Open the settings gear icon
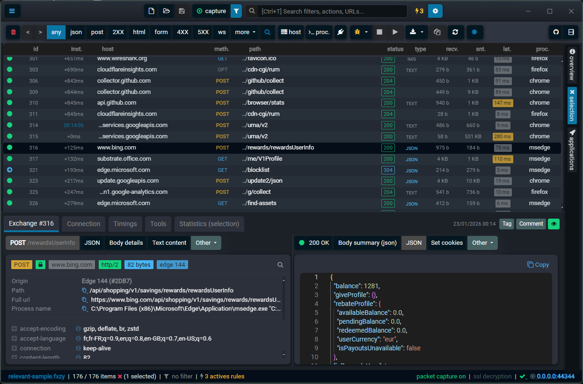 [x=435, y=10]
